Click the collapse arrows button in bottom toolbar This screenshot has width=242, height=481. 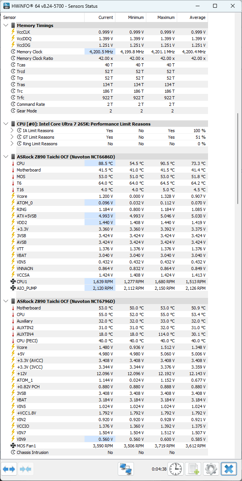[x=26, y=469]
